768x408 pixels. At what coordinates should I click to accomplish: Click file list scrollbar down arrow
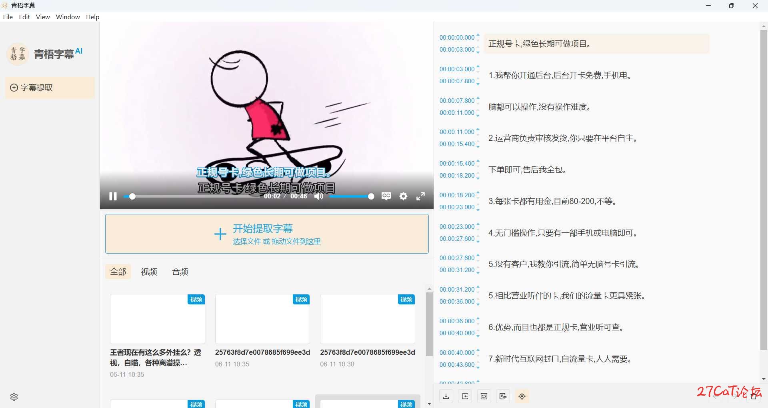(x=429, y=404)
